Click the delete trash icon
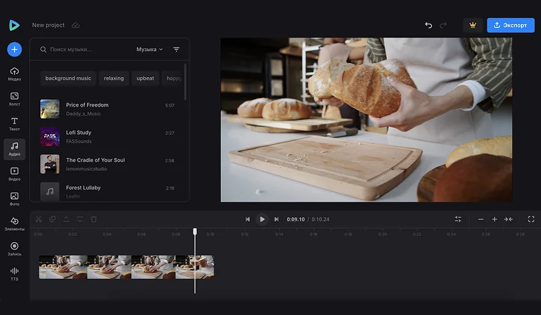 [94, 219]
